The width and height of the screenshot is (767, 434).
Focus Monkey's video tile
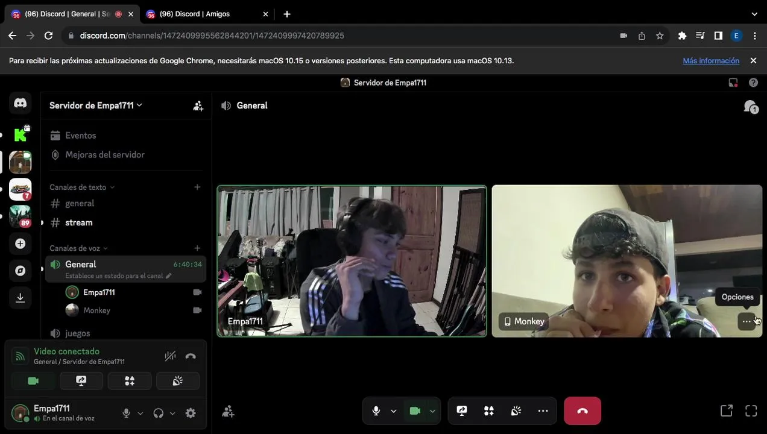(627, 261)
